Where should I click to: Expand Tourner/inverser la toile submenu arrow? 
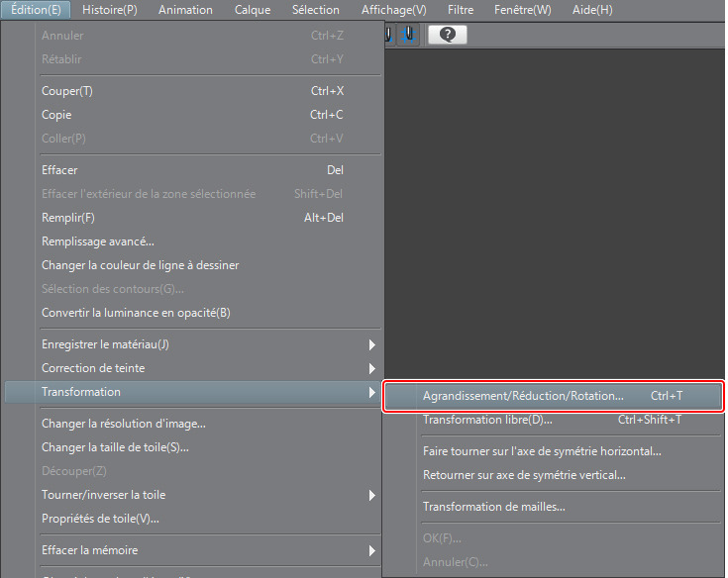click(371, 496)
